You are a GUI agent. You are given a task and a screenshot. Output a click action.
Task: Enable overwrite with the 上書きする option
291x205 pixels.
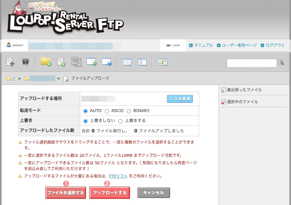point(120,122)
